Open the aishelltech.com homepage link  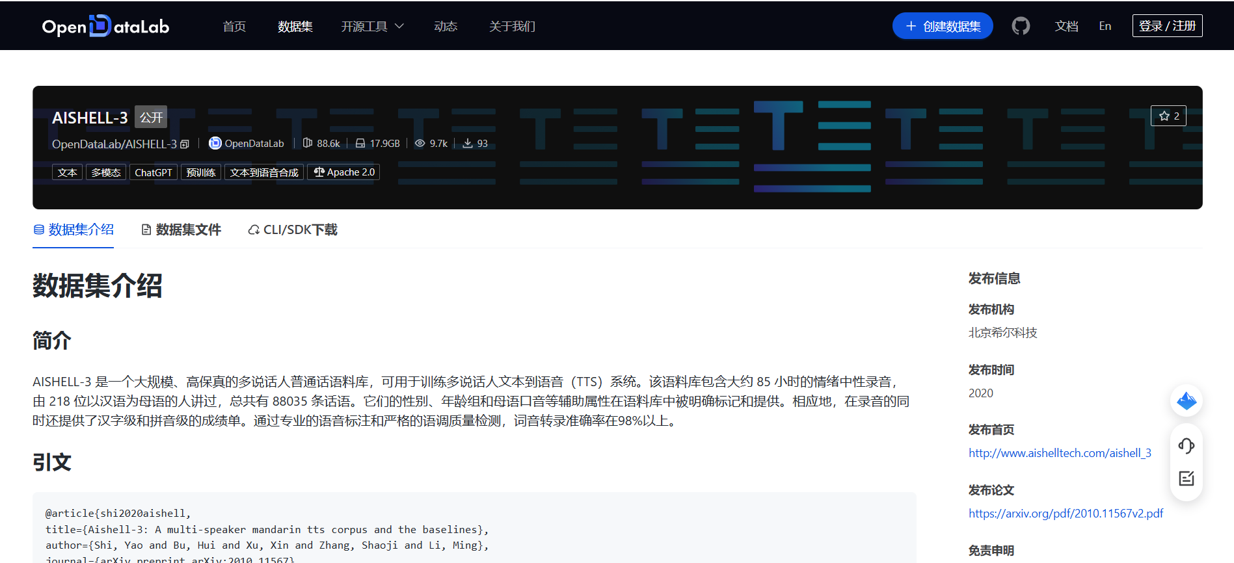(x=1060, y=453)
